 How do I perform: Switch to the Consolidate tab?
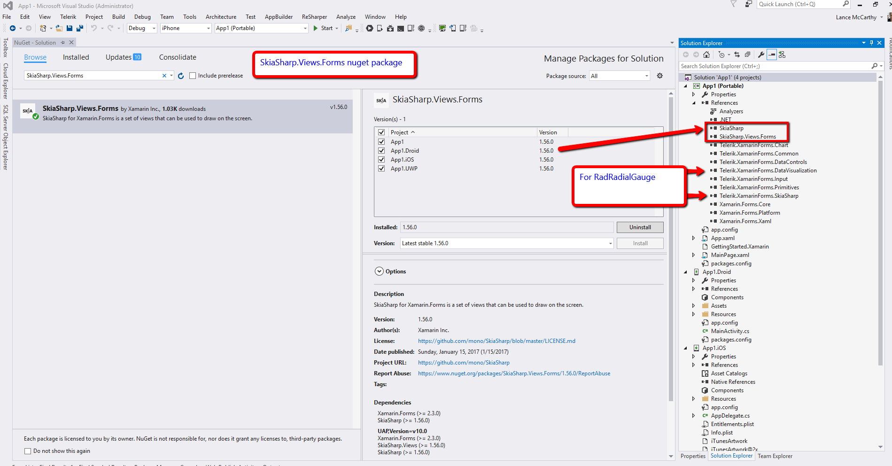pos(178,57)
